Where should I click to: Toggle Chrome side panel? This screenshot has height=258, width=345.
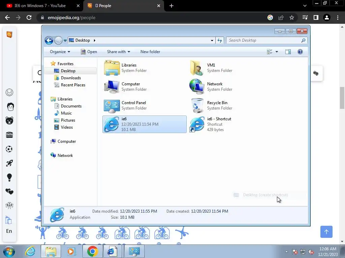316,17
